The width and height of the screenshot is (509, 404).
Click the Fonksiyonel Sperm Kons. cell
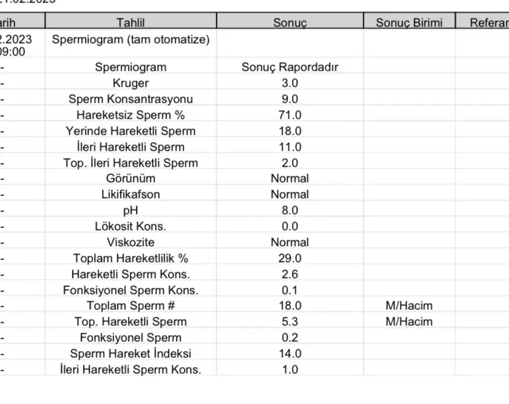pyautogui.click(x=130, y=290)
